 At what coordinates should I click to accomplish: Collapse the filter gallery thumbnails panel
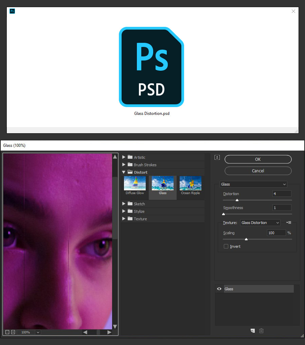pyautogui.click(x=217, y=157)
